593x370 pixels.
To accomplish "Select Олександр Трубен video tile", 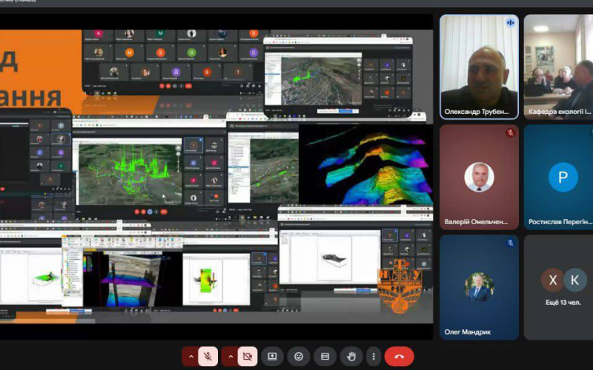I will pyautogui.click(x=478, y=67).
